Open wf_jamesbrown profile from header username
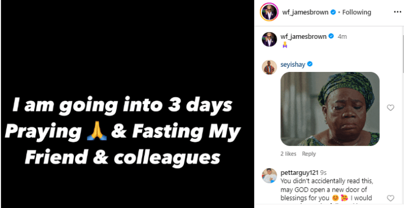The height and width of the screenshot is (208, 404). pos(305,12)
